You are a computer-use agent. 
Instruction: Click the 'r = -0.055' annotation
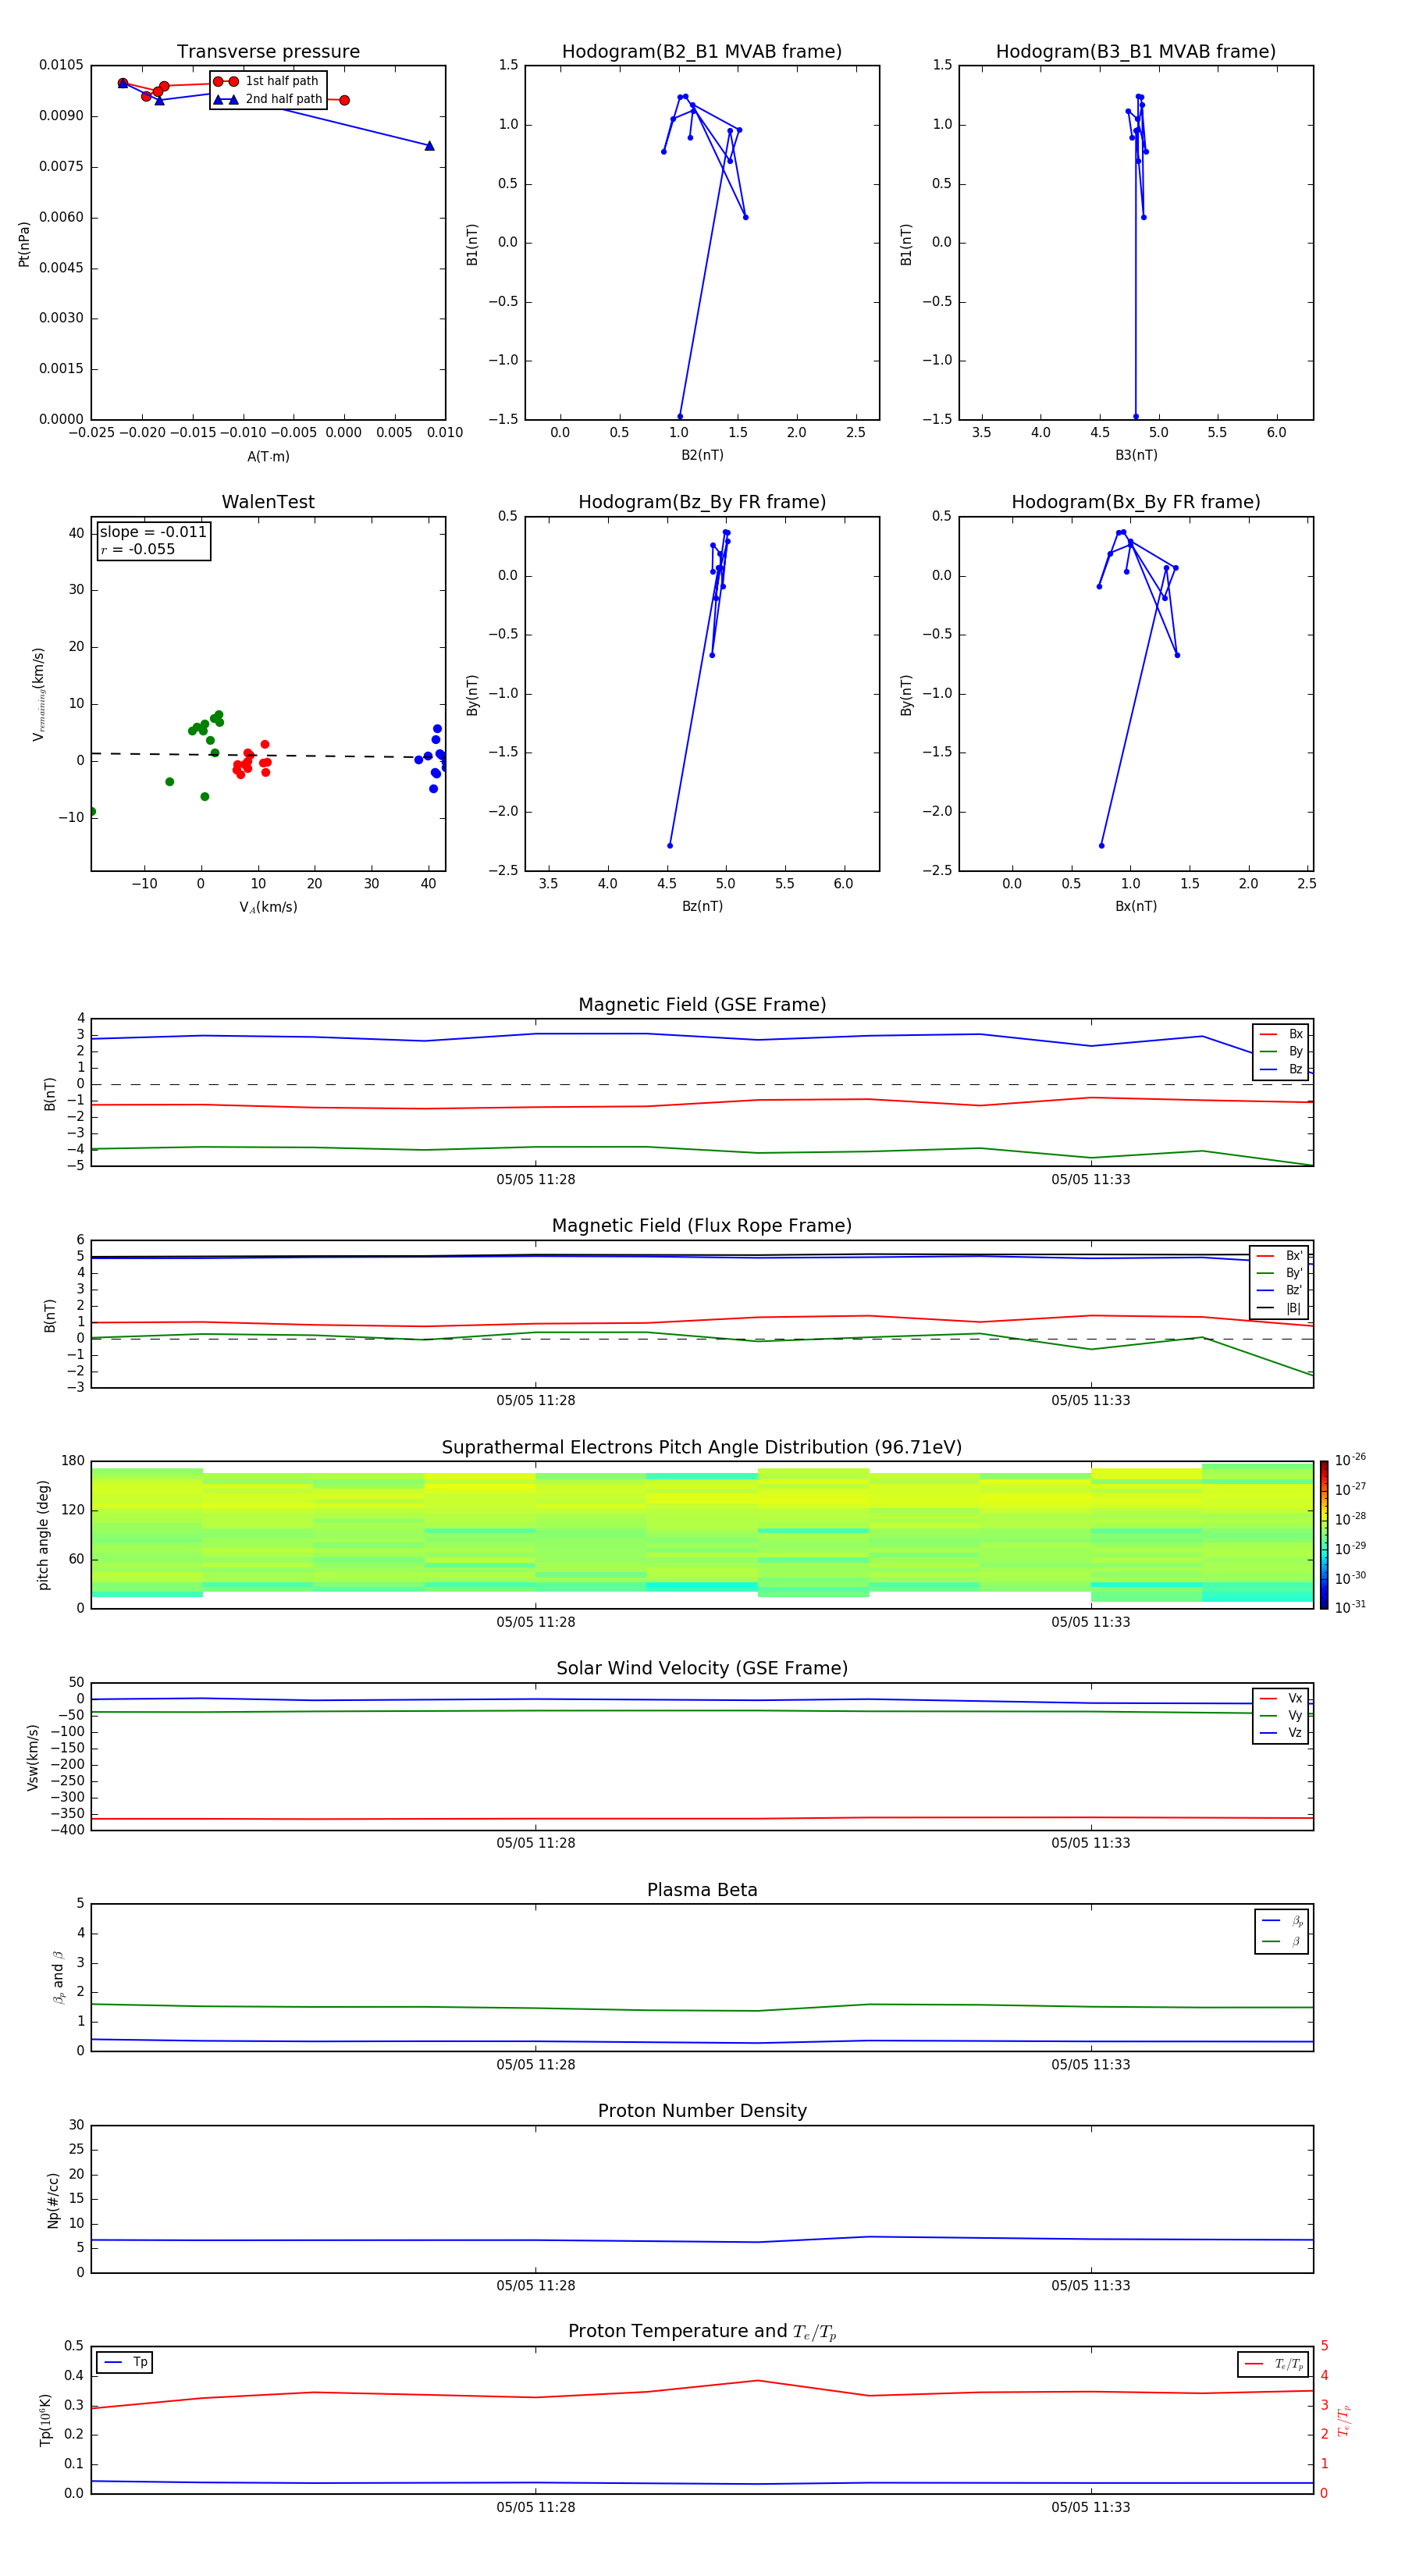click(x=138, y=549)
